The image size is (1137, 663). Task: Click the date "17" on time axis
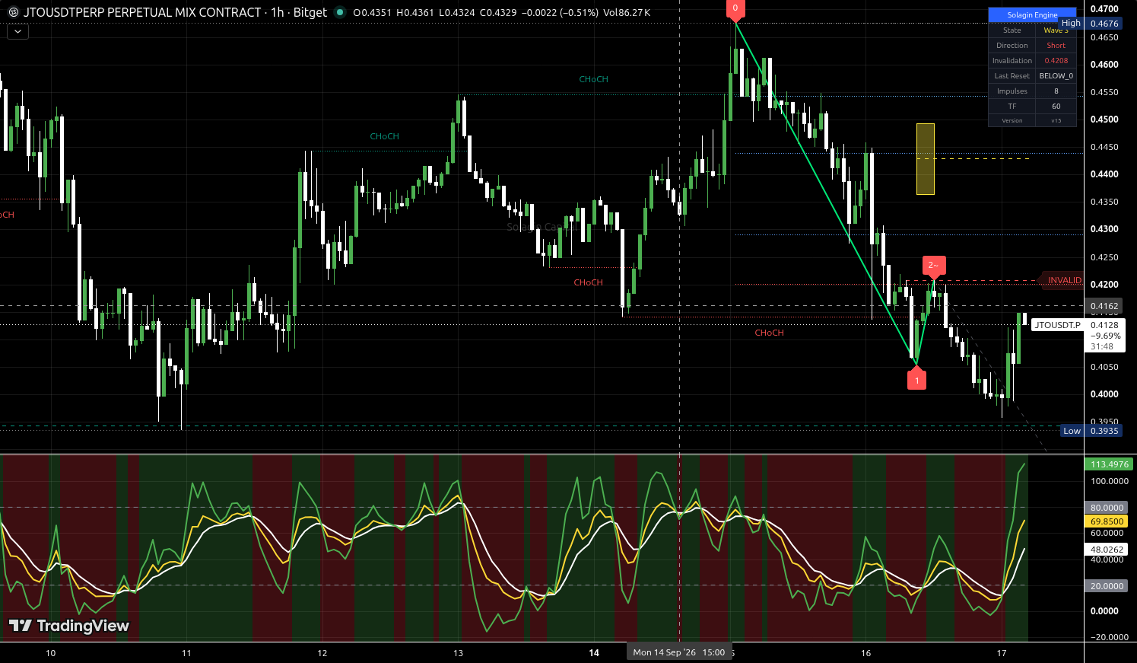pos(1002,653)
